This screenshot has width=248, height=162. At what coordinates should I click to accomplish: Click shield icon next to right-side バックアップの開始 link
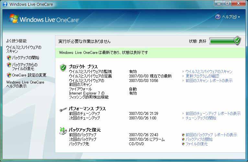[x=183, y=139]
